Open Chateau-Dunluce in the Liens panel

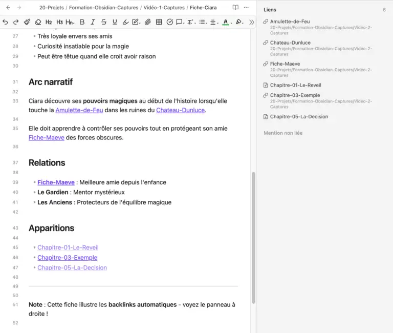pos(290,43)
